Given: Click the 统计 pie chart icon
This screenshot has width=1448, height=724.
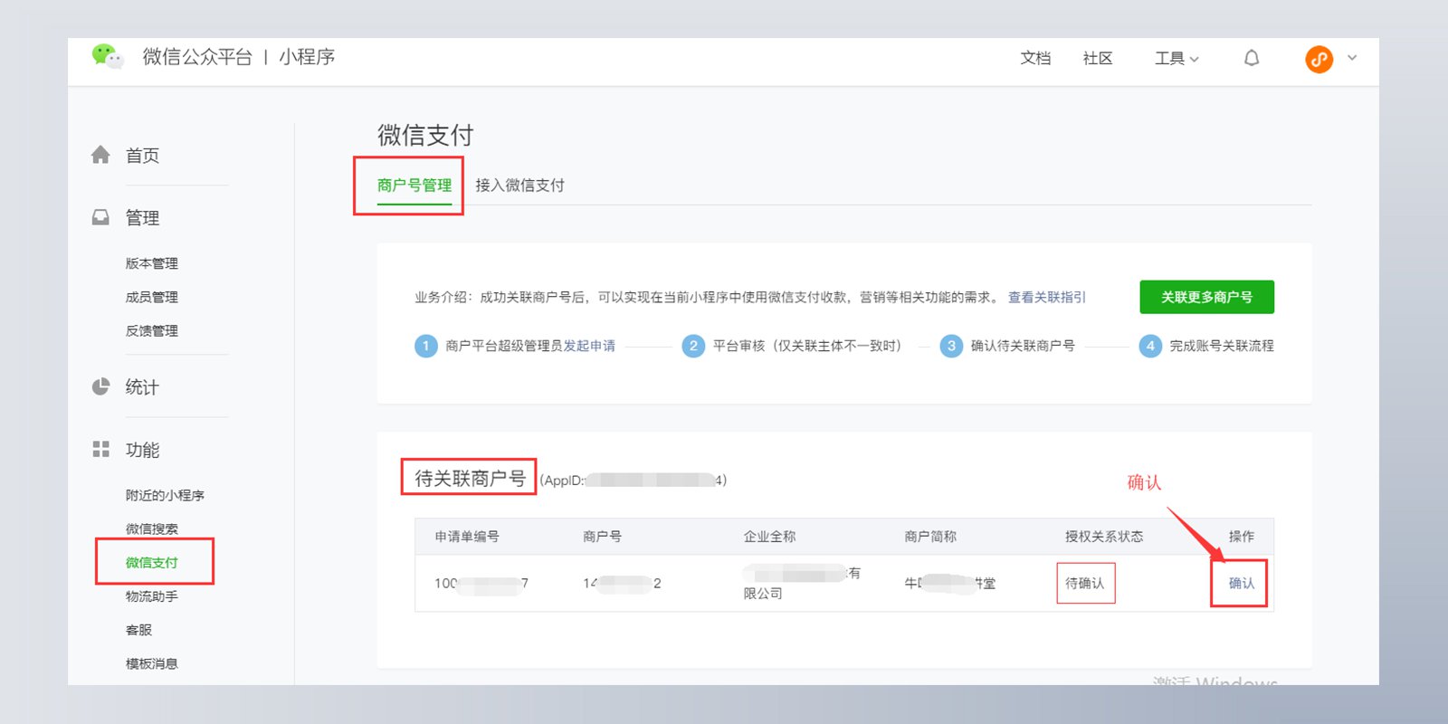Looking at the screenshot, I should coord(100,386).
